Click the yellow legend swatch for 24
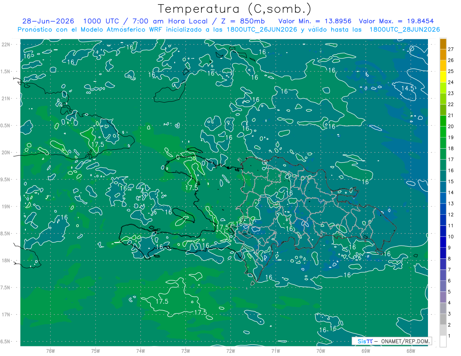The width and height of the screenshot is (461, 356). [443, 77]
